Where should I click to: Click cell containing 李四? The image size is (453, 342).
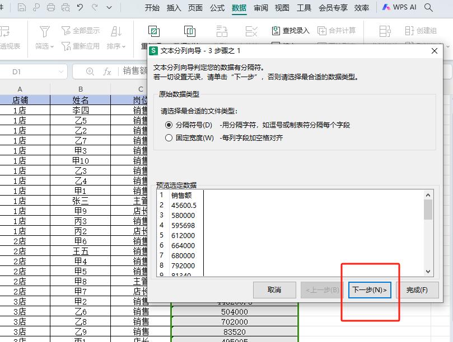tap(80, 110)
